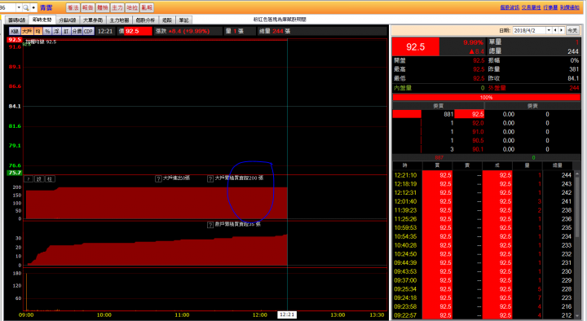Open the date dropdown arrow for 2018/4/2
The image size is (587, 321).
point(549,30)
